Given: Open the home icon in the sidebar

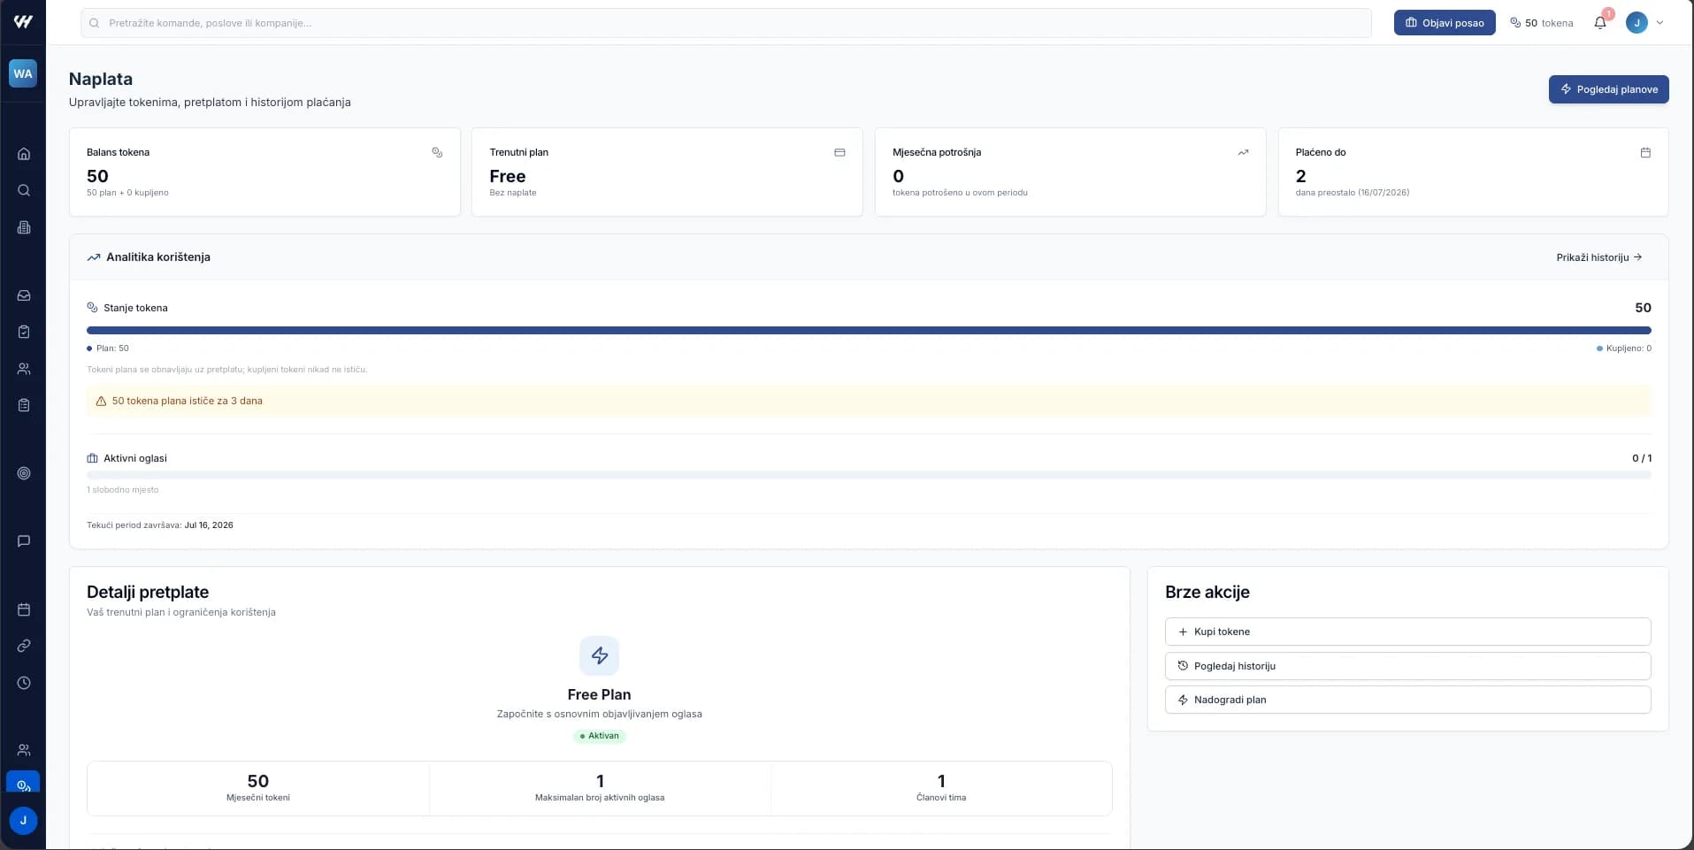Looking at the screenshot, I should click(24, 154).
